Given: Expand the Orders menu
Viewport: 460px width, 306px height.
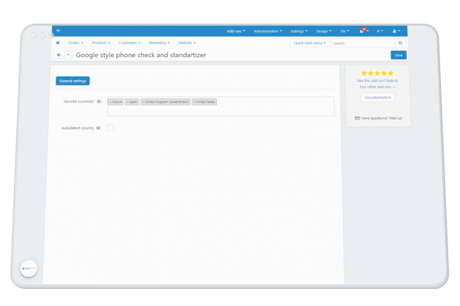Looking at the screenshot, I should click(x=76, y=43).
